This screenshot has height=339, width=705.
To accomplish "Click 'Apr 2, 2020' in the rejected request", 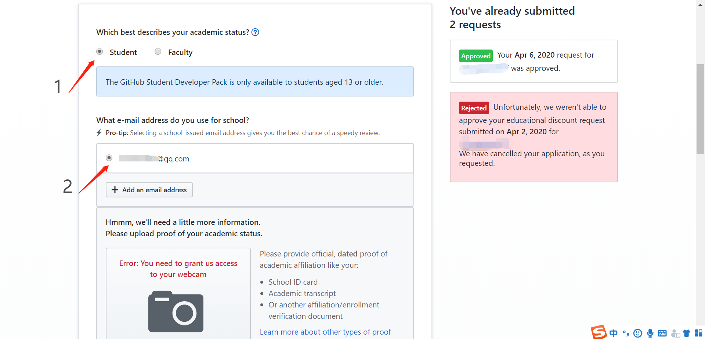I will tap(527, 132).
